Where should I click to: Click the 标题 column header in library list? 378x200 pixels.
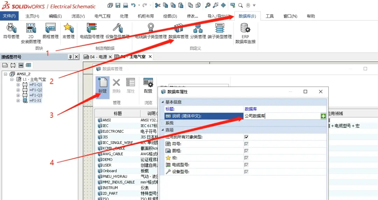pos(118,113)
